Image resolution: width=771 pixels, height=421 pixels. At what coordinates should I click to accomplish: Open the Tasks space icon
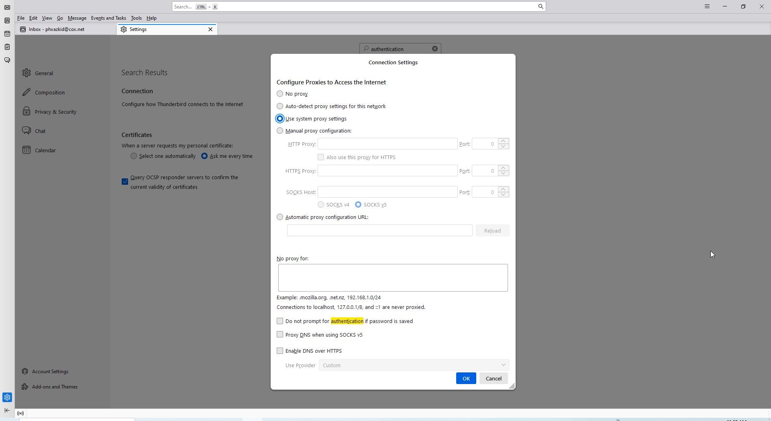[x=7, y=47]
